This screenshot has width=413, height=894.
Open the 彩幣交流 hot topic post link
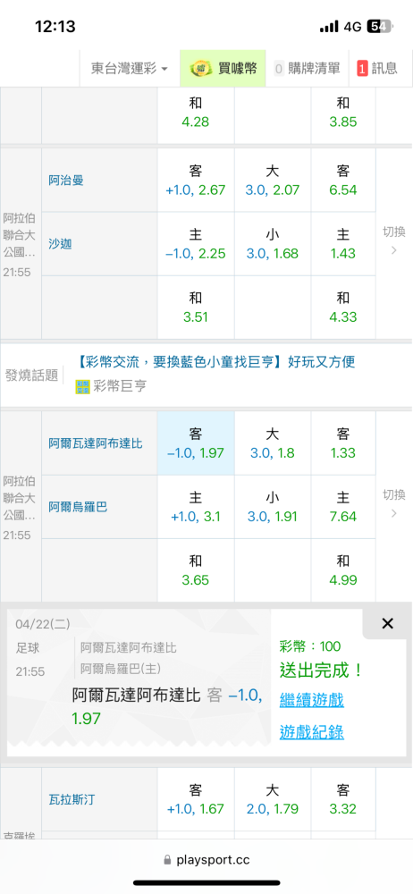215,362
